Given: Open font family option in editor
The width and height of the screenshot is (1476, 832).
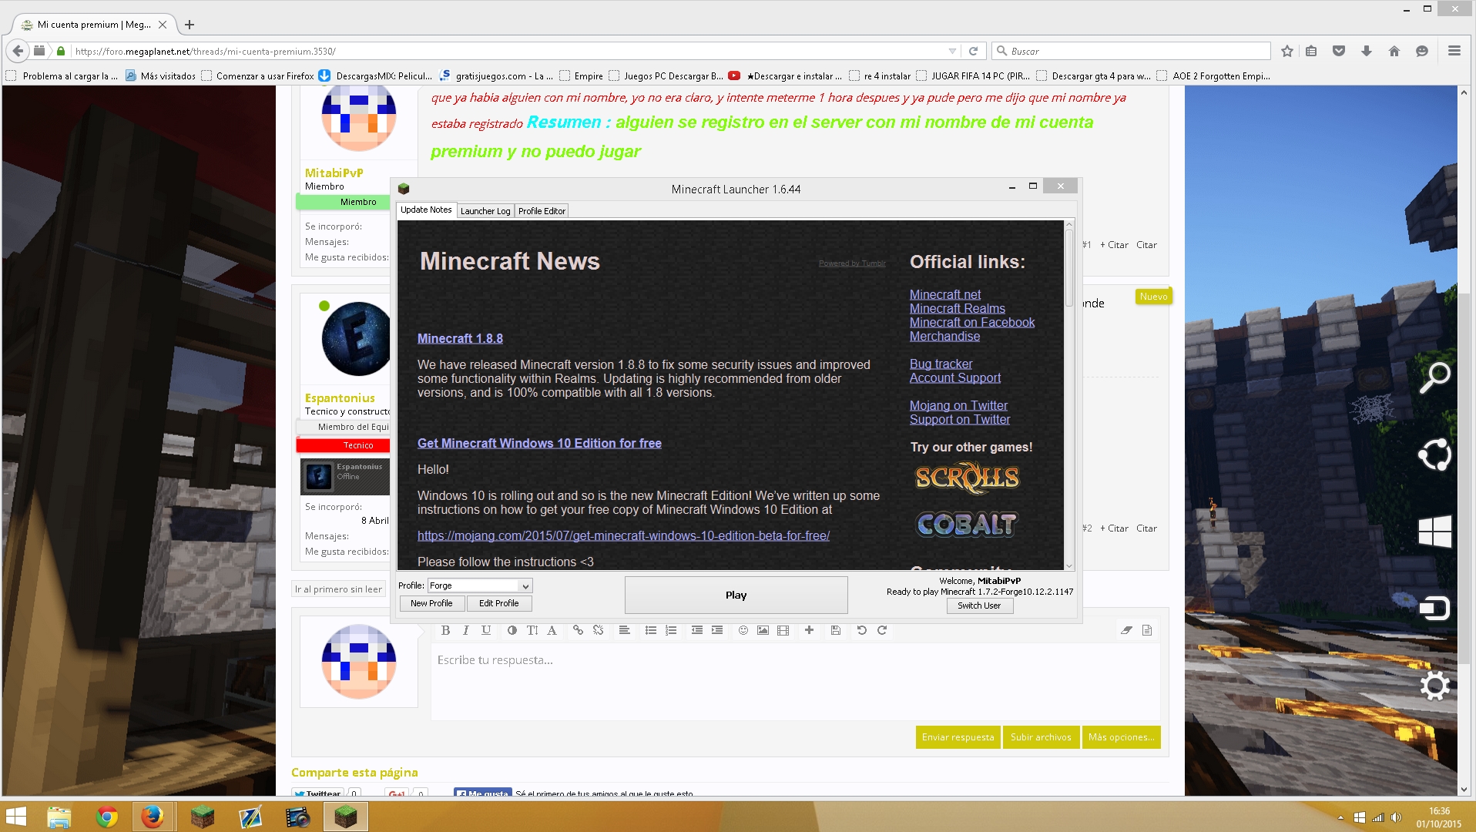Looking at the screenshot, I should click(x=552, y=630).
